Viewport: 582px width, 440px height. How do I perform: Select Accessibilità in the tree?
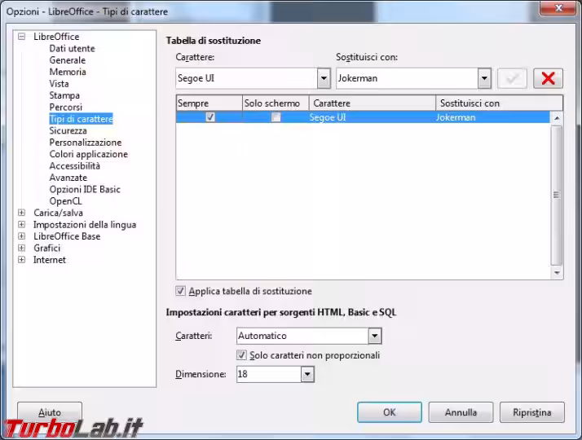pyautogui.click(x=75, y=166)
